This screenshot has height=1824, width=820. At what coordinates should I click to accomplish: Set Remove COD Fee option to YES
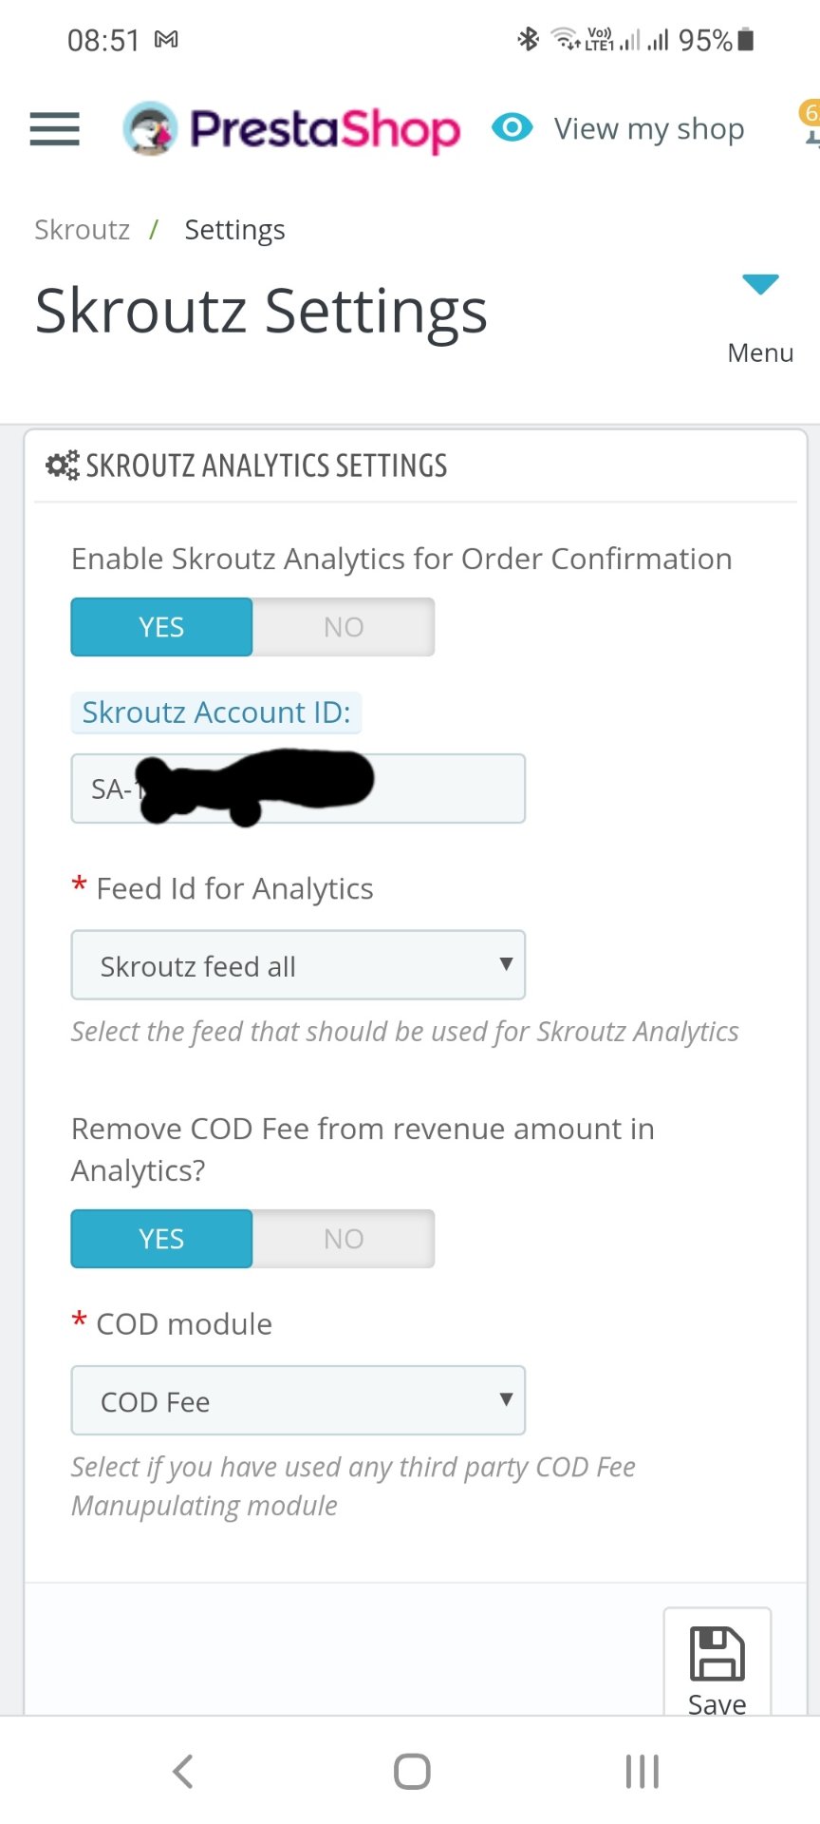(x=161, y=1239)
